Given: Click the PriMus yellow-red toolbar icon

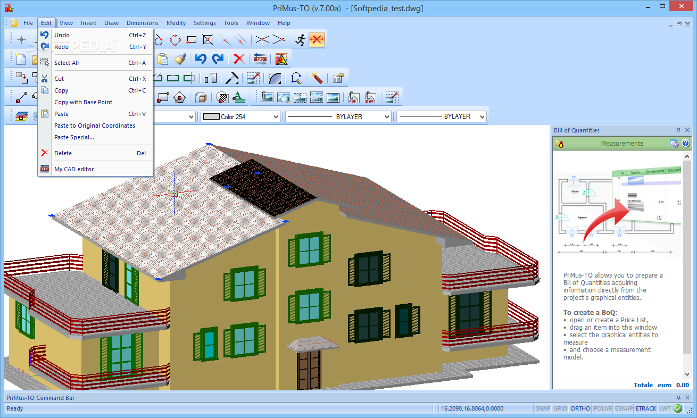Looking at the screenshot, I should click(281, 59).
